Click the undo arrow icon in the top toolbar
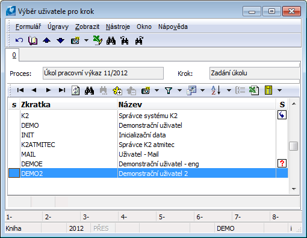Image resolution: width=307 pixels, height=238 pixels. point(19,40)
